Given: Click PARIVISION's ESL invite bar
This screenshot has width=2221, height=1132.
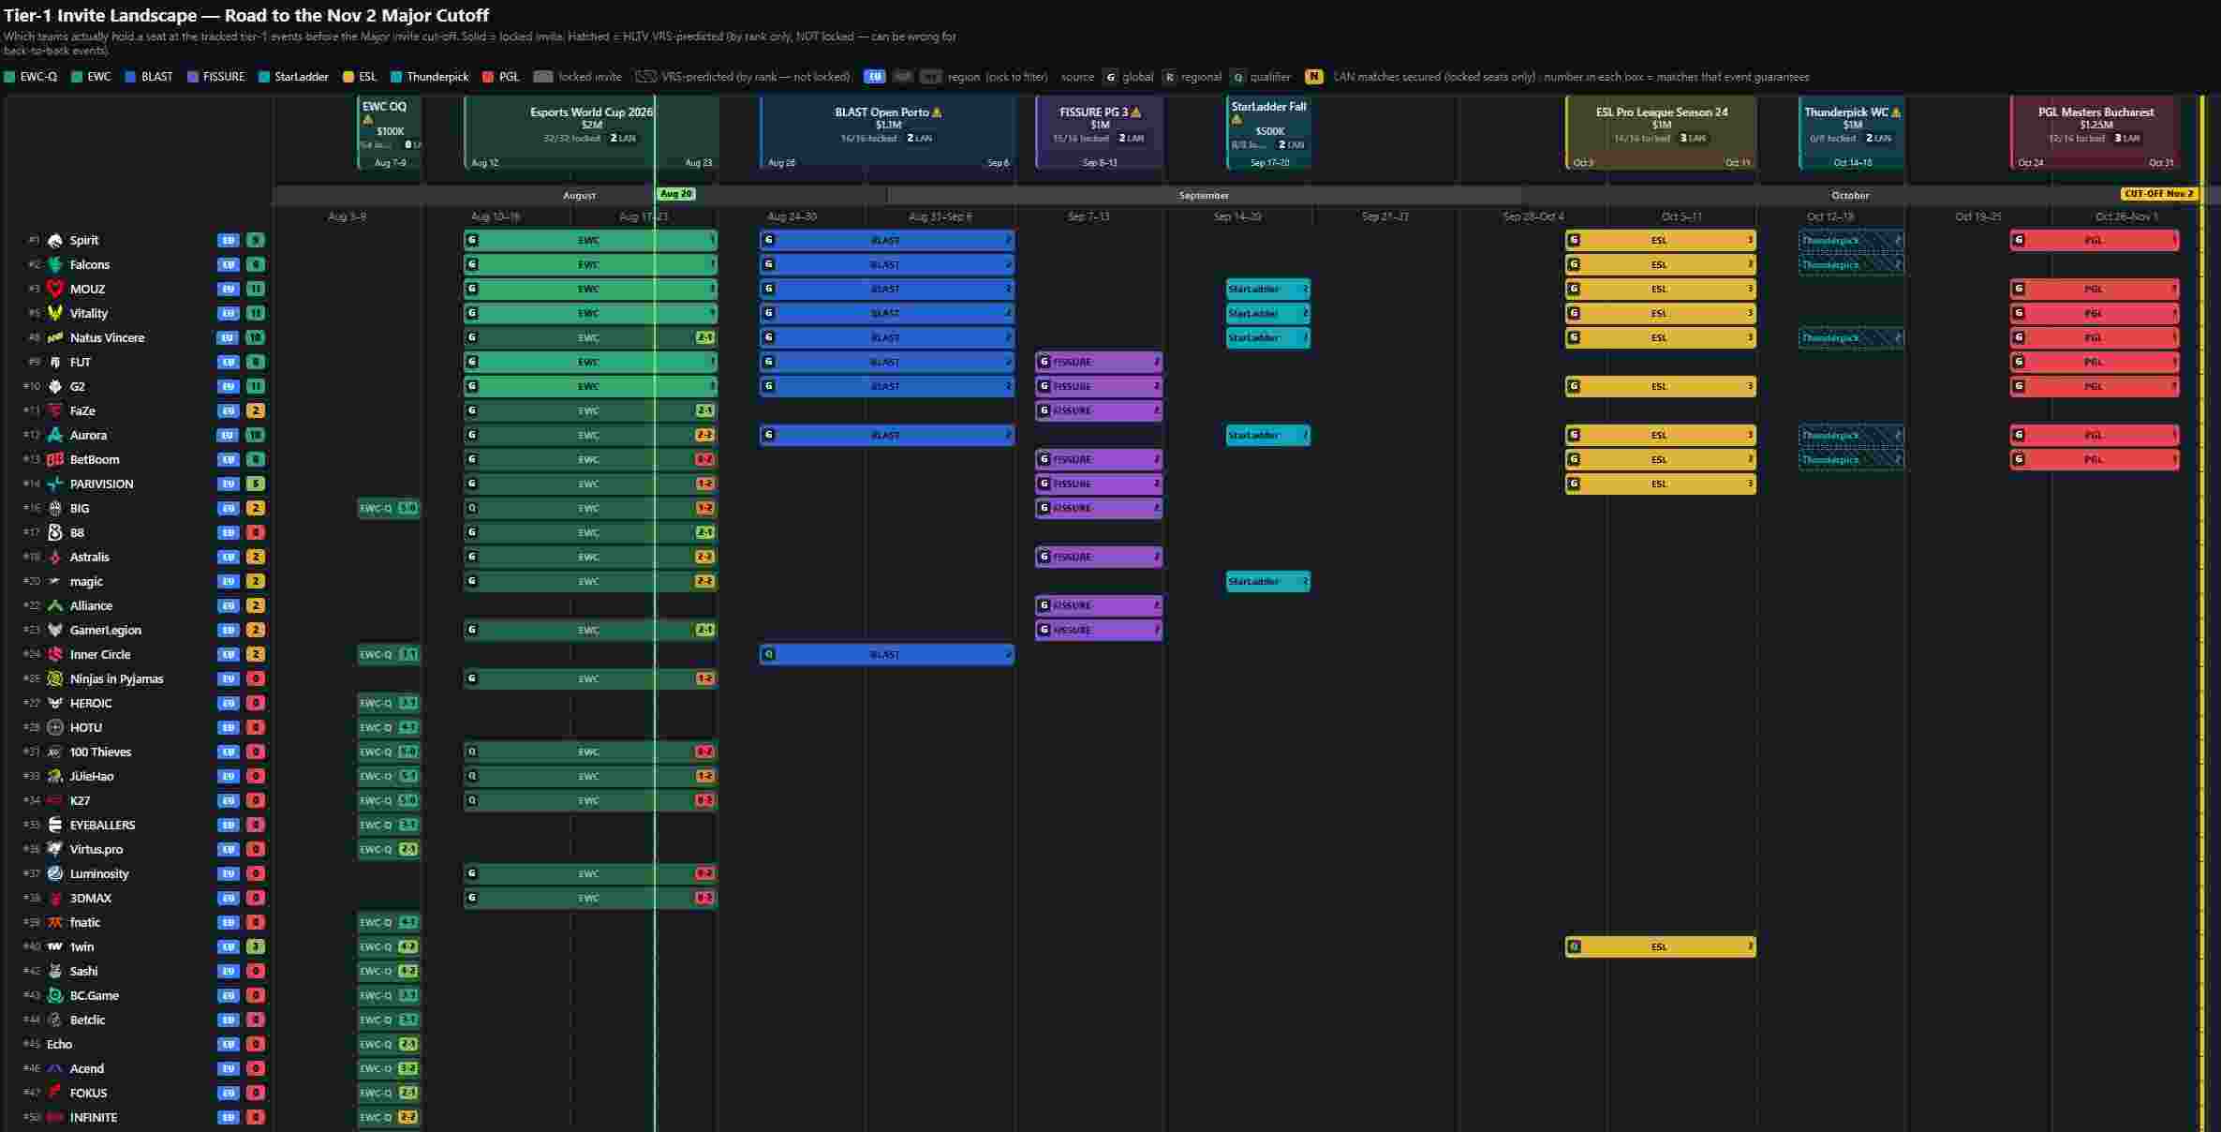Looking at the screenshot, I should pyautogui.click(x=1661, y=484).
